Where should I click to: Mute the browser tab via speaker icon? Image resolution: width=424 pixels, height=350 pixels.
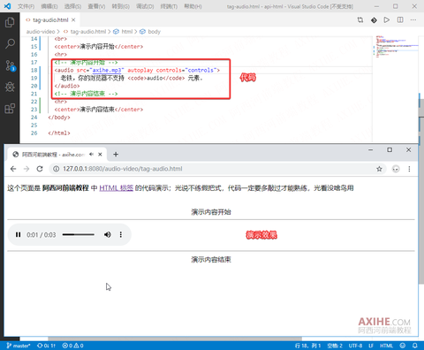tap(91, 155)
